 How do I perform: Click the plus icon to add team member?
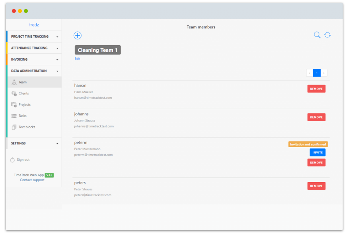tap(77, 35)
